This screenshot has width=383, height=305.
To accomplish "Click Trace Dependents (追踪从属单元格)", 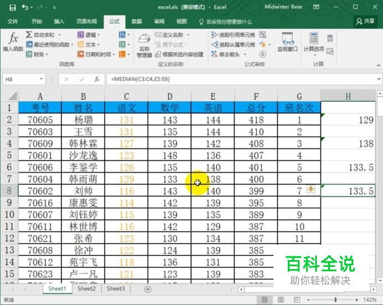I will [233, 44].
